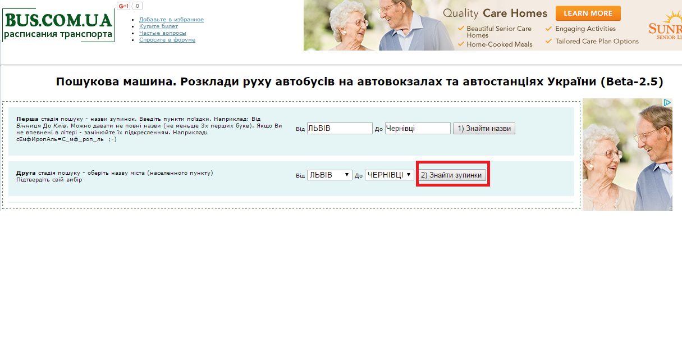Click the '1) Знайти назви' button
The height and width of the screenshot is (345, 682).
tap(484, 129)
